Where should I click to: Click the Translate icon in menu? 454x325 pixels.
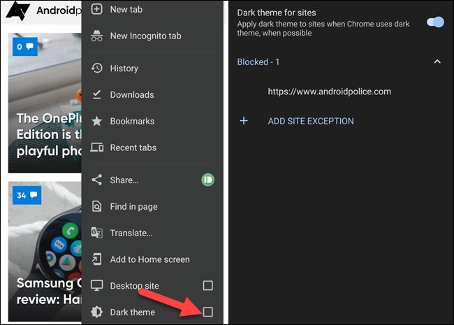[97, 233]
